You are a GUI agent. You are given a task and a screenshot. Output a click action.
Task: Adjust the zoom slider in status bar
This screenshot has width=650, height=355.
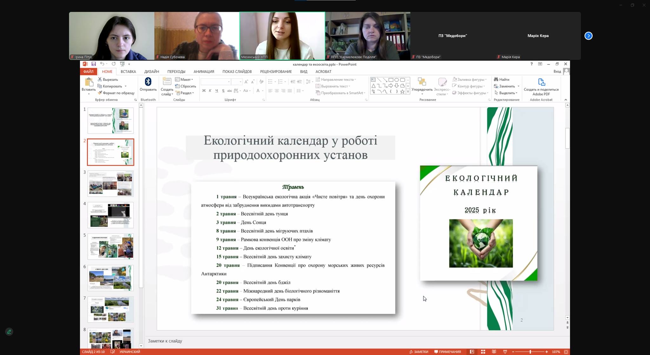(x=530, y=352)
